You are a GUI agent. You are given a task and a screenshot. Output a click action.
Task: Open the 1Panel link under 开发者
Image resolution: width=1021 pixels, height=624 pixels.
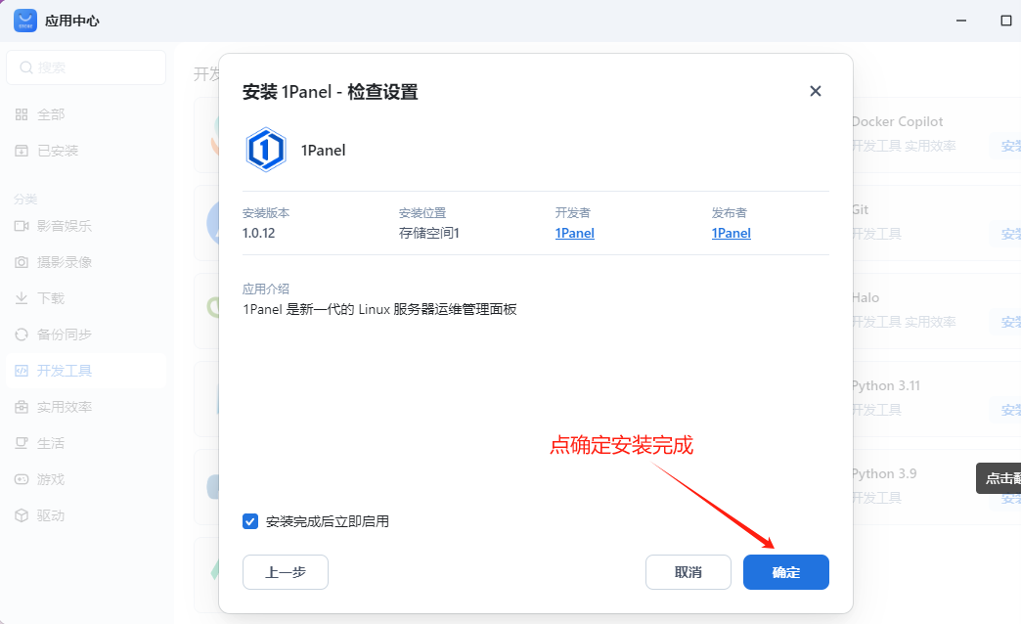pyautogui.click(x=574, y=233)
